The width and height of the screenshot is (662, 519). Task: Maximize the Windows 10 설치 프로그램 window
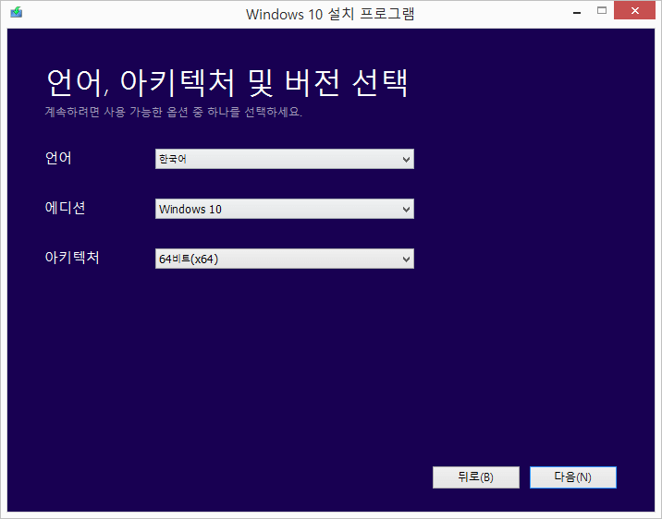click(602, 11)
